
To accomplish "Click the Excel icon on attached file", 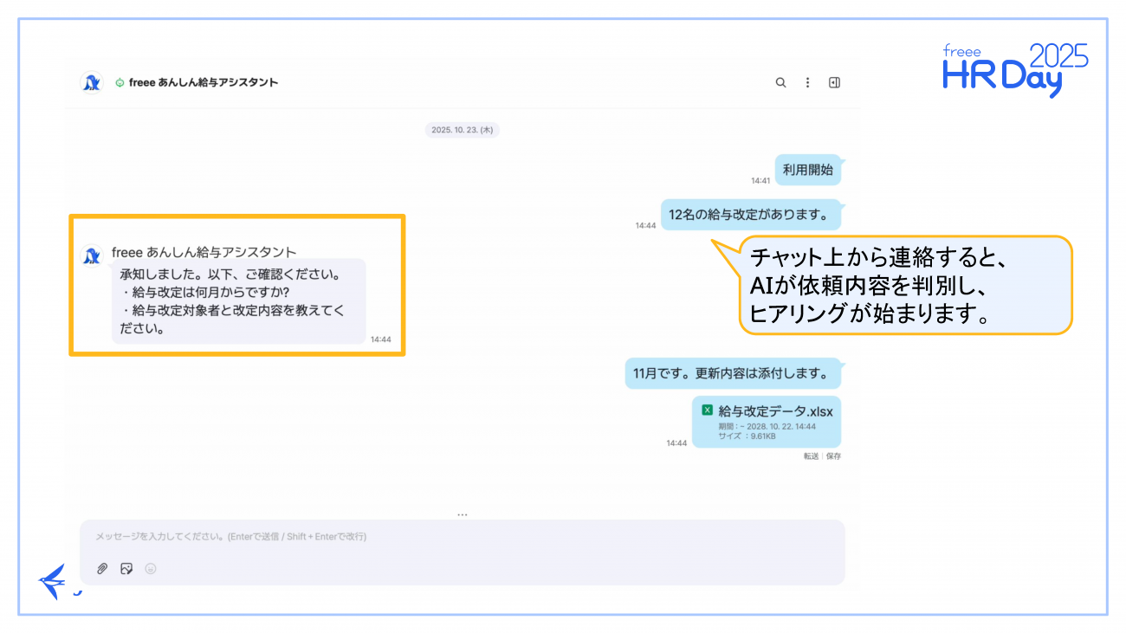I will (x=707, y=410).
